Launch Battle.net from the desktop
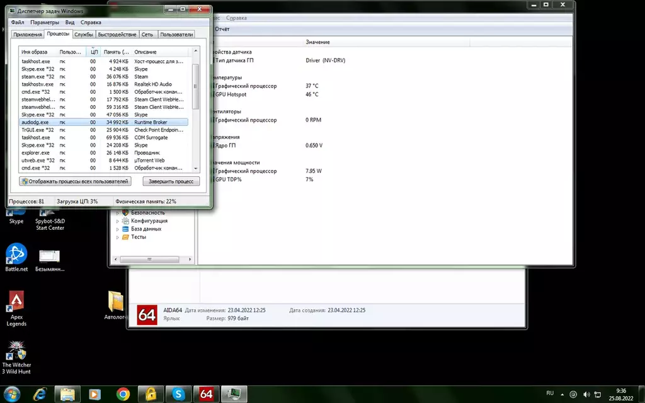The height and width of the screenshot is (403, 645). click(16, 257)
